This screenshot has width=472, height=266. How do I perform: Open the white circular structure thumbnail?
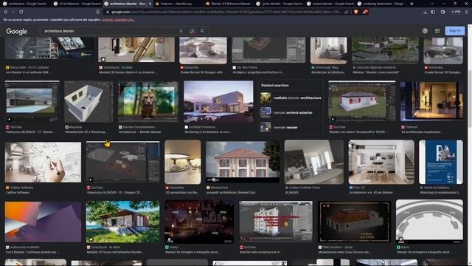point(429,222)
